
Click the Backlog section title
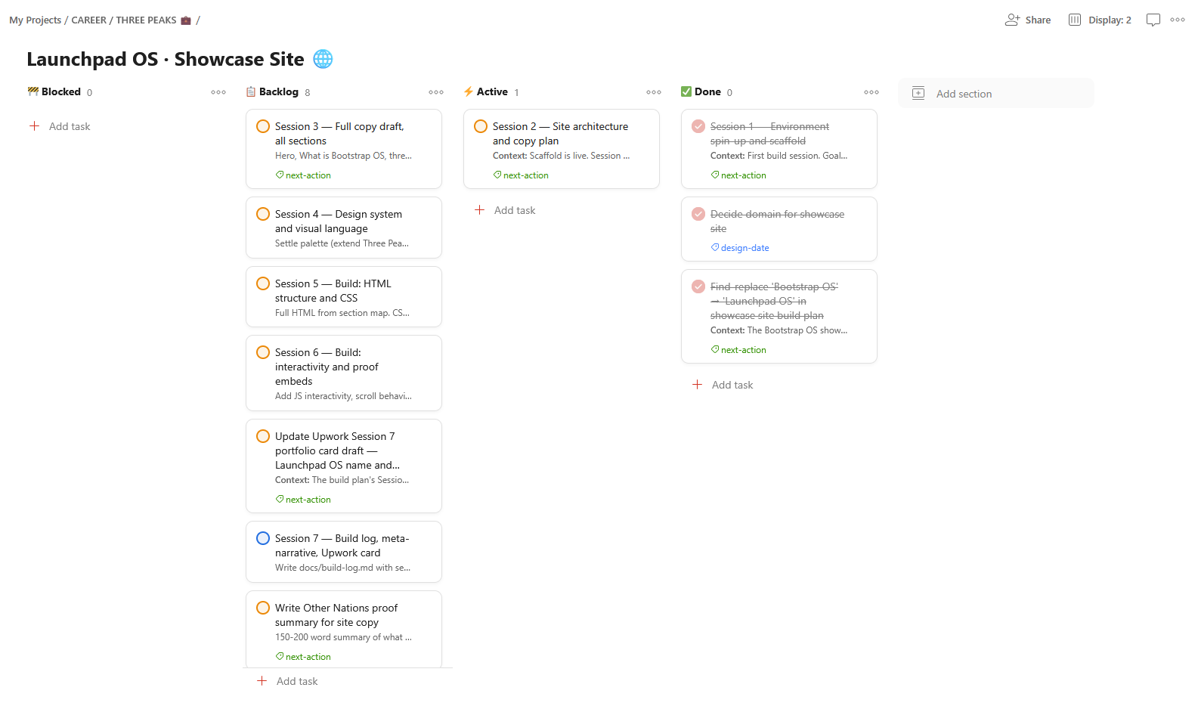pyautogui.click(x=279, y=91)
